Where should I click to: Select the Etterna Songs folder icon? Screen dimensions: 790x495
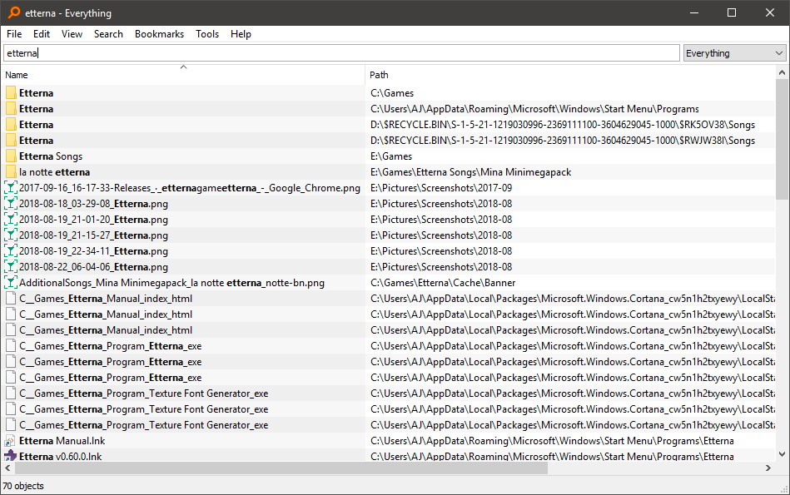11,156
